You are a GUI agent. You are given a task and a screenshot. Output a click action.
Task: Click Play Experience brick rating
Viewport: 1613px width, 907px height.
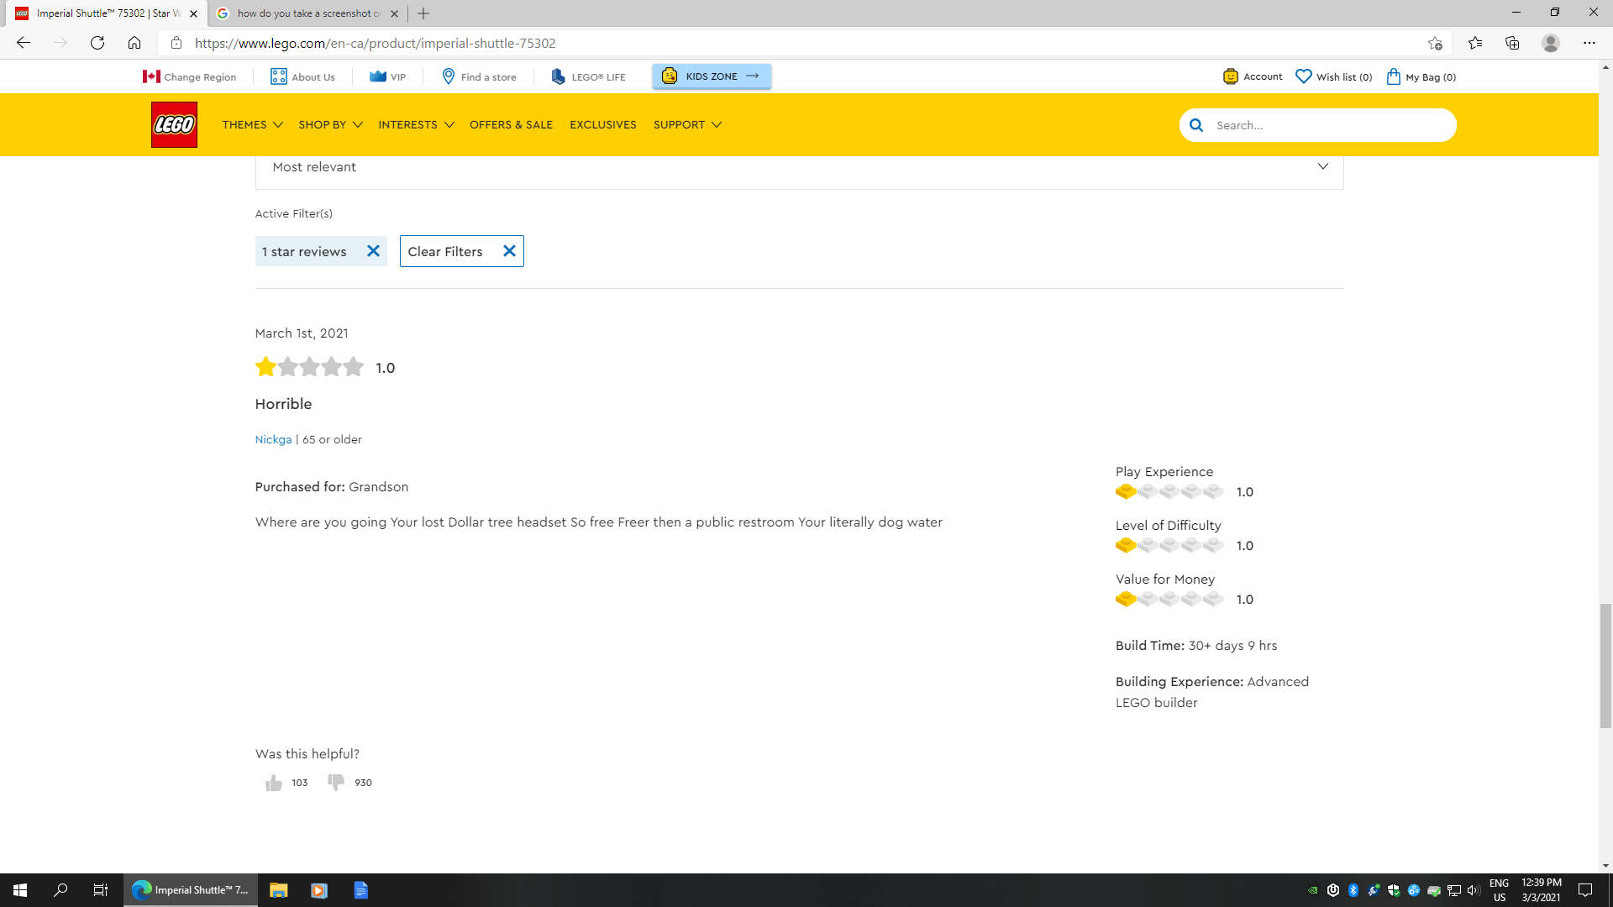pos(1169,492)
